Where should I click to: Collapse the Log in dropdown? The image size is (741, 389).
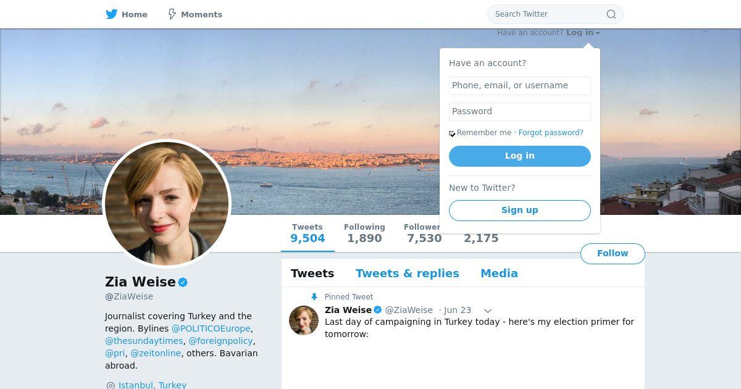click(583, 33)
